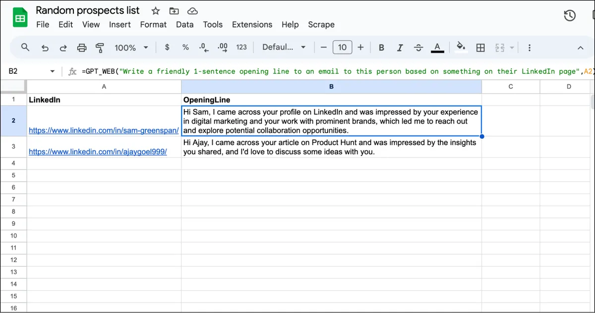This screenshot has width=595, height=313.
Task: Open the Scrape menu
Action: [321, 24]
